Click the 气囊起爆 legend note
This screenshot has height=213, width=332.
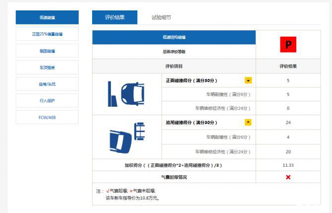pos(117,191)
